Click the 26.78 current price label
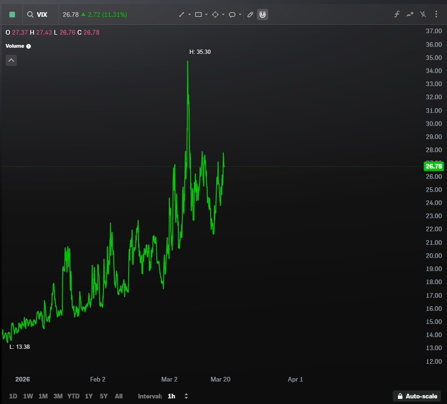Viewport: 447px width, 404px height. pos(433,166)
